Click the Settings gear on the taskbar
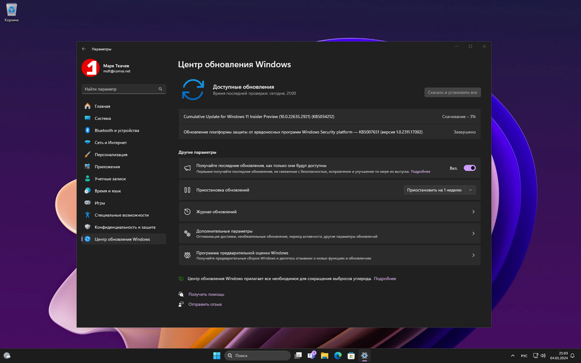581x363 pixels. (364, 356)
